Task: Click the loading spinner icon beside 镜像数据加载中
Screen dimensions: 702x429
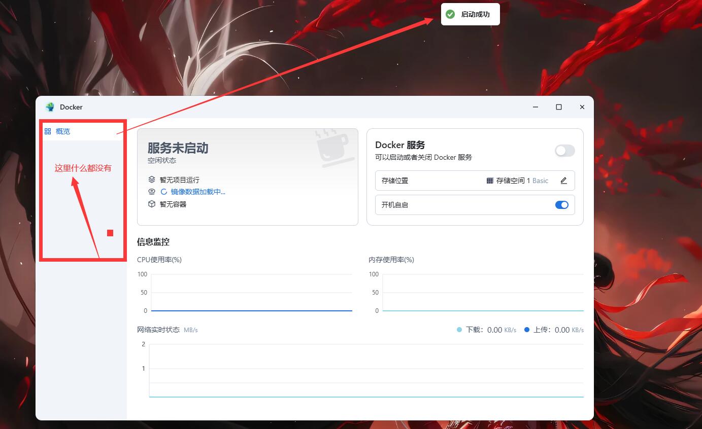Action: tap(164, 192)
